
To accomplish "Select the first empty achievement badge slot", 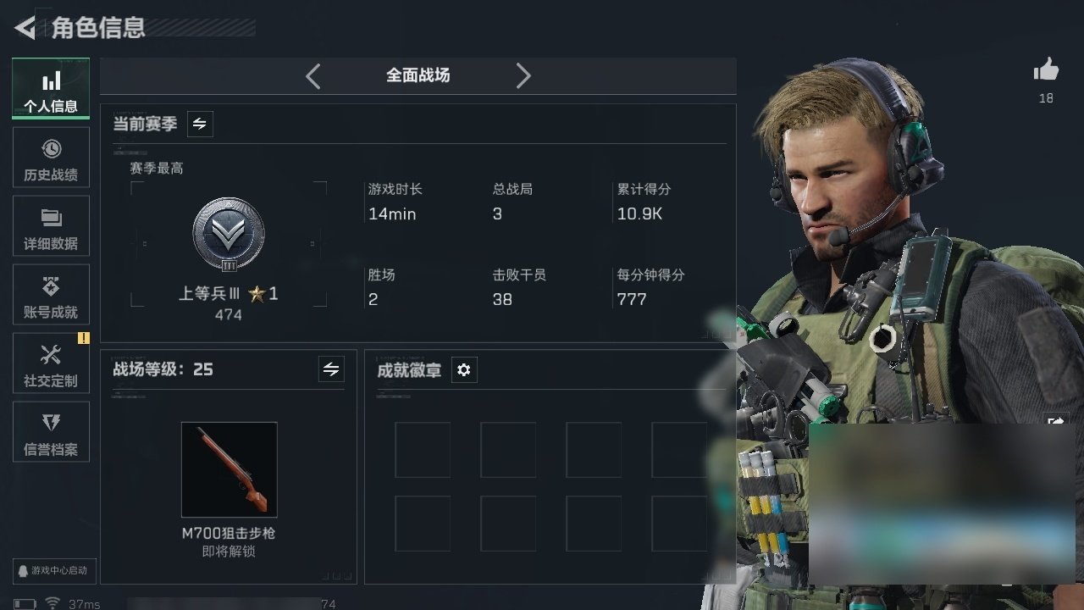I will click(423, 450).
